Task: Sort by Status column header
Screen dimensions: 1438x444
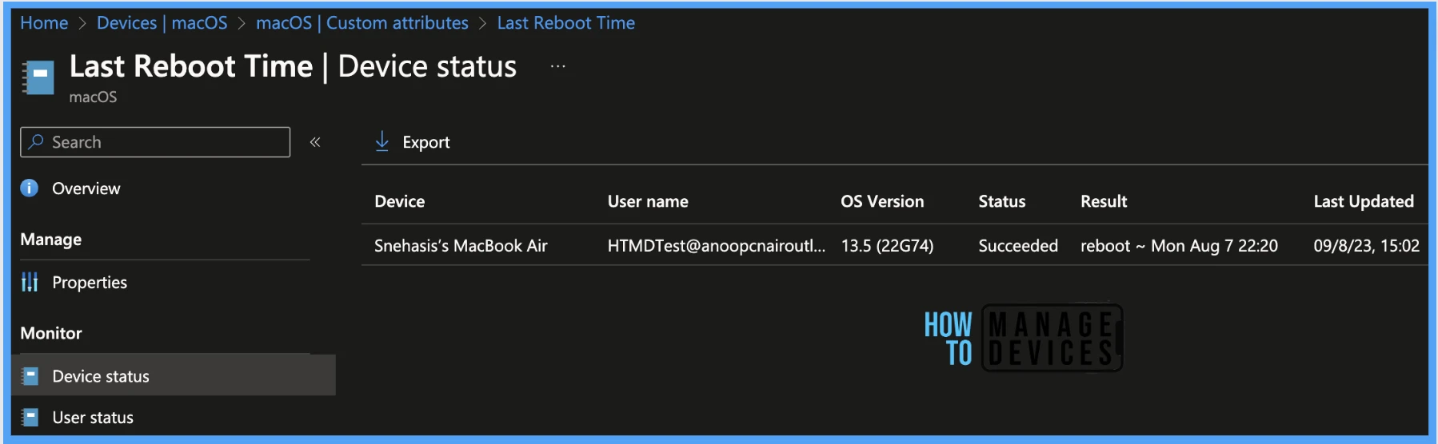Action: coord(1002,201)
